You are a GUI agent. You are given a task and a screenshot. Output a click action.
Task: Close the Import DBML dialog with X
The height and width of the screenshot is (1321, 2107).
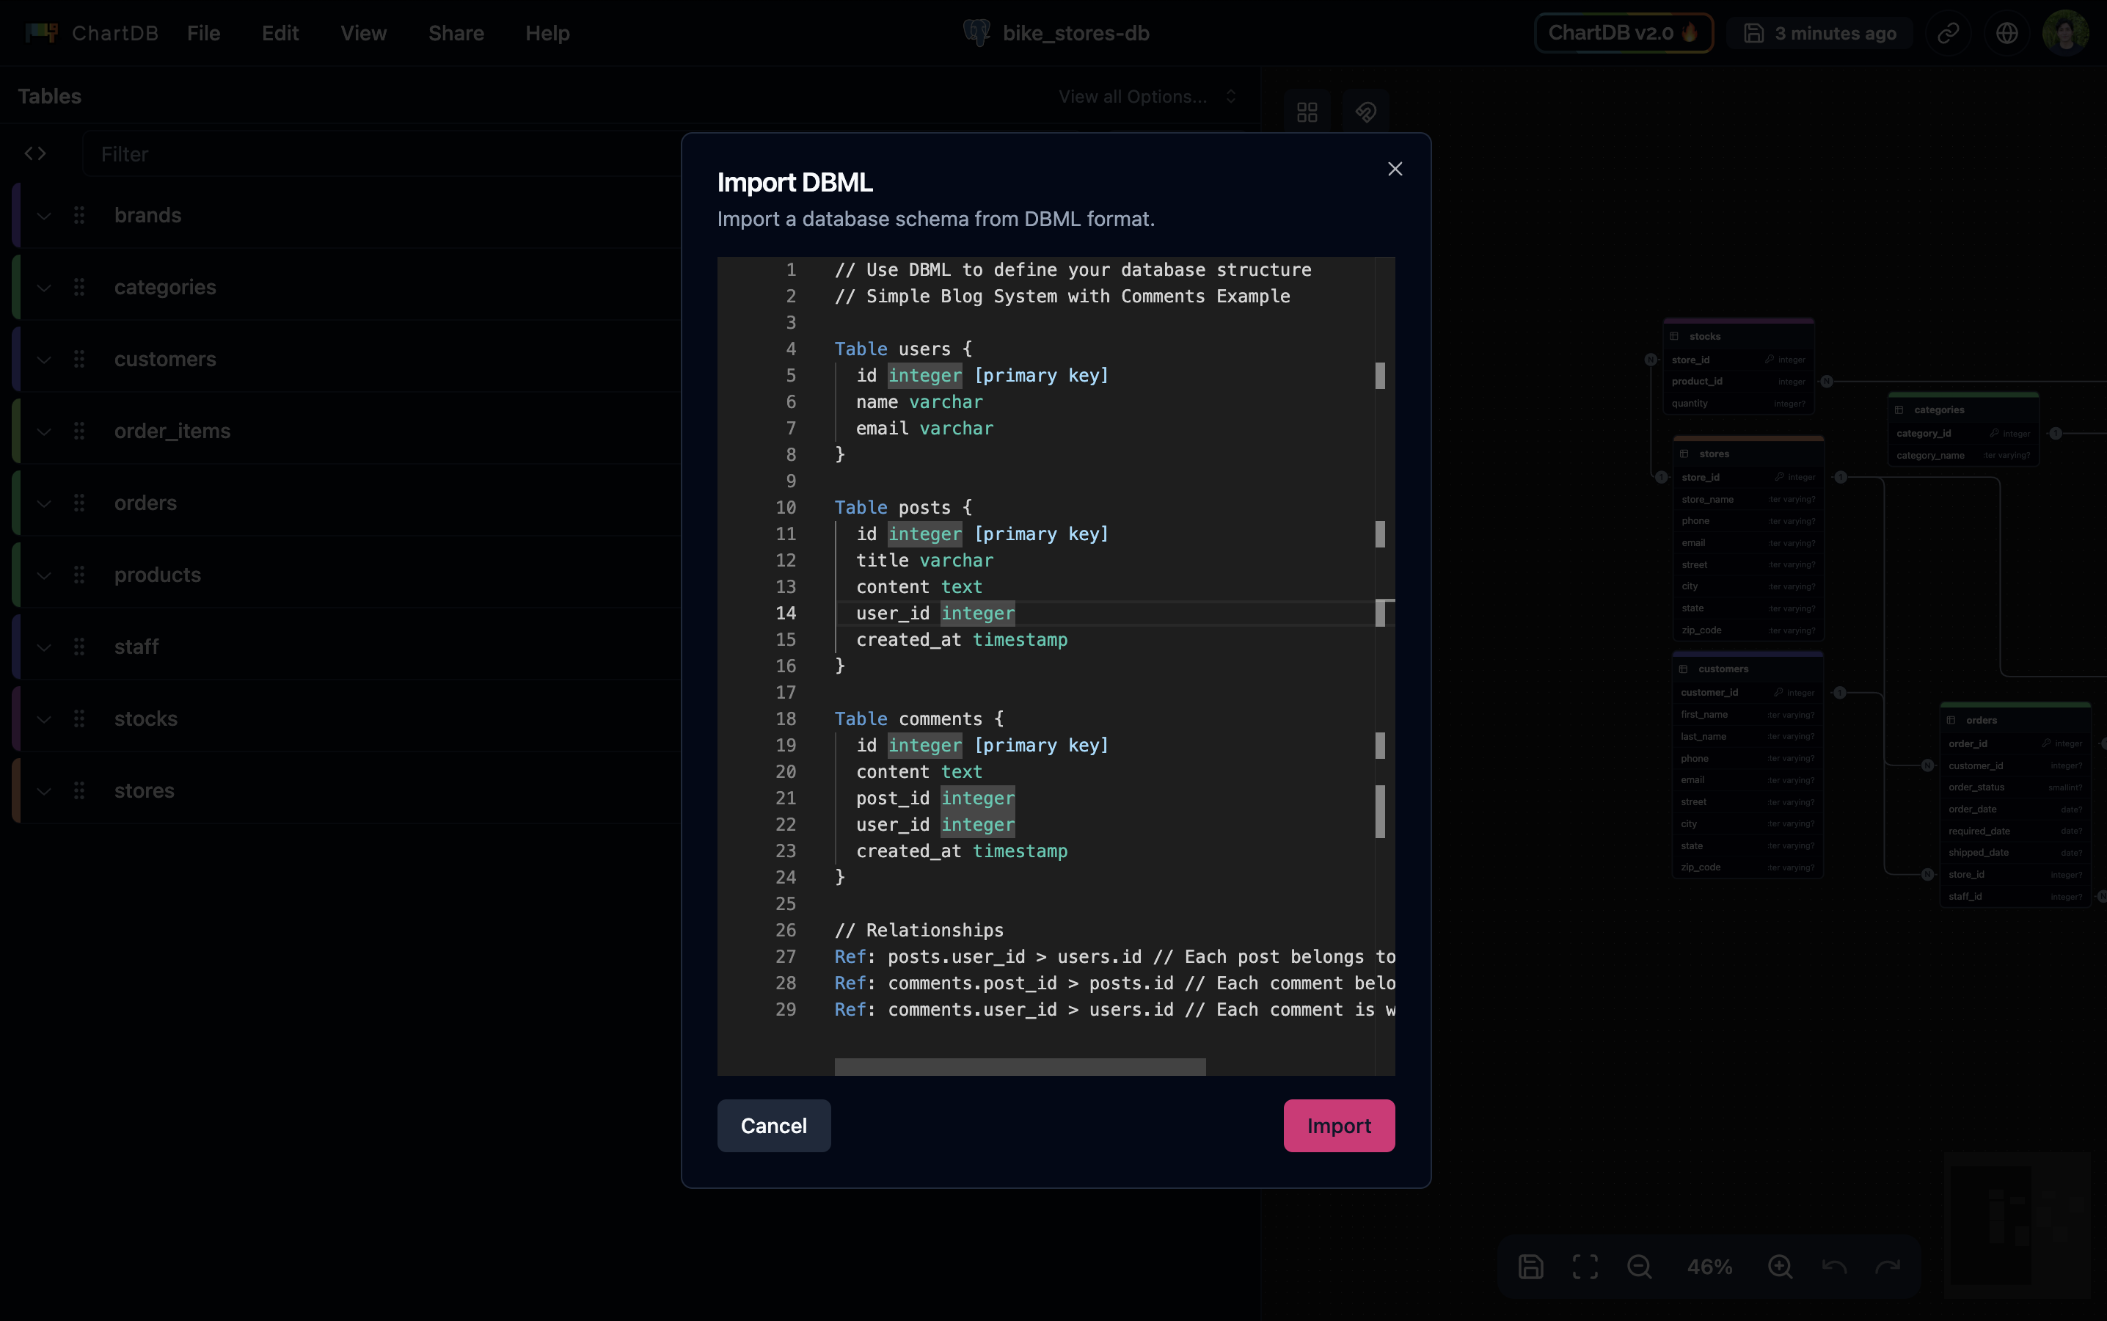[1395, 170]
